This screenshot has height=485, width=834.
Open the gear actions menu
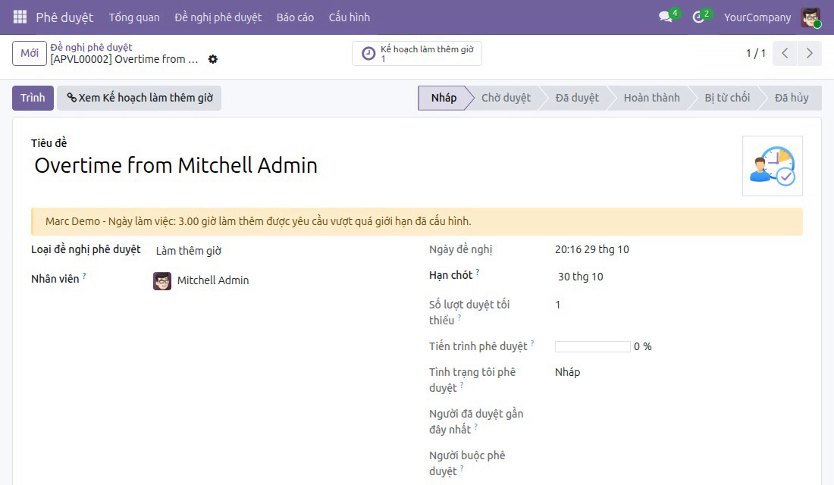pos(213,59)
